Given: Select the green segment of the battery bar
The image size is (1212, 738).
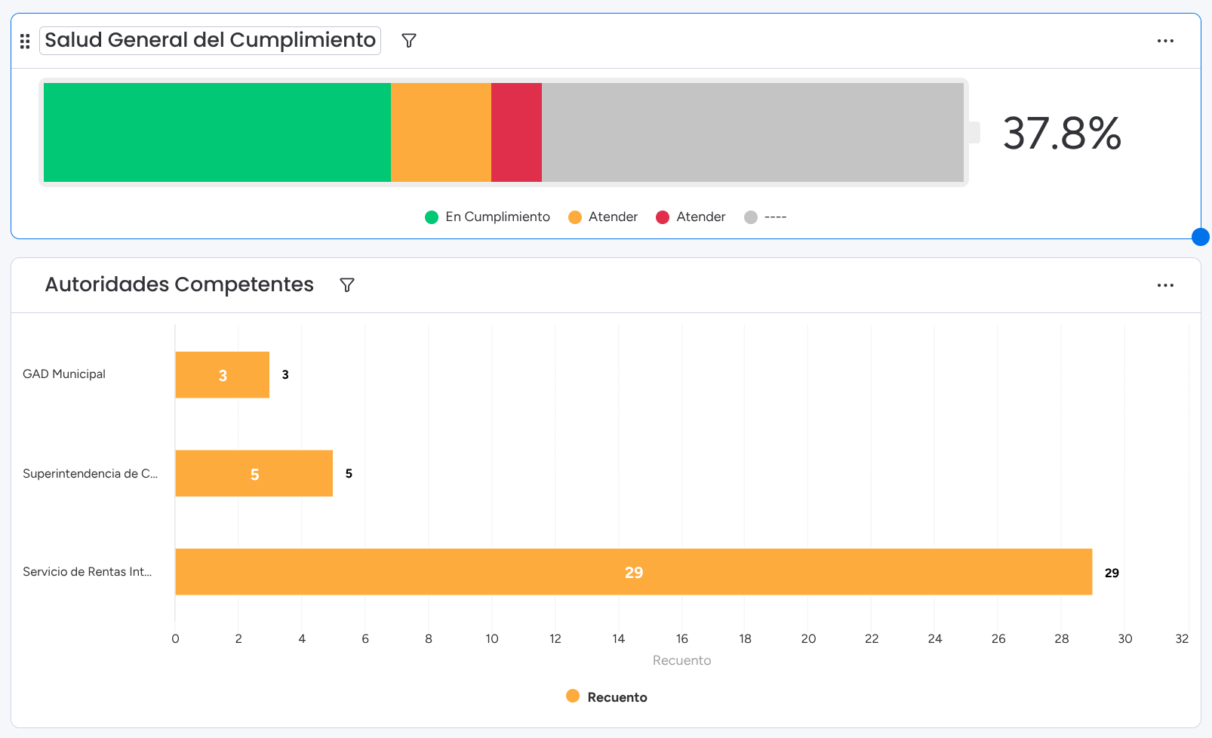Looking at the screenshot, I should click(x=217, y=132).
